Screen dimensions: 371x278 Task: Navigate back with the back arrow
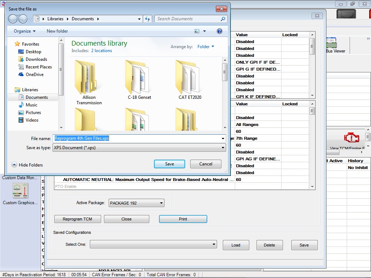[x=12, y=18]
